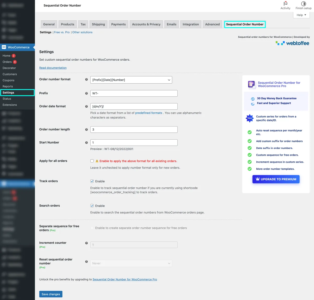Open the Tax tab
The image size is (314, 300).
pos(83,24)
